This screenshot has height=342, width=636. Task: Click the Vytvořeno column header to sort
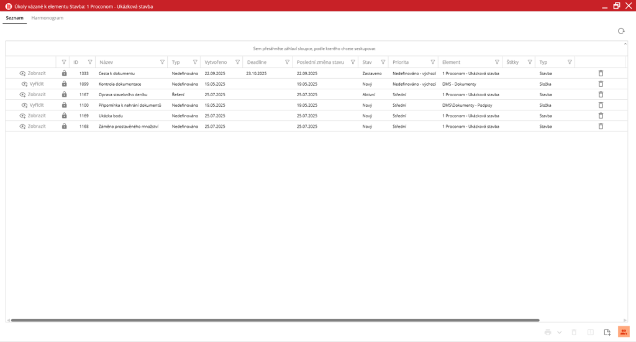216,62
